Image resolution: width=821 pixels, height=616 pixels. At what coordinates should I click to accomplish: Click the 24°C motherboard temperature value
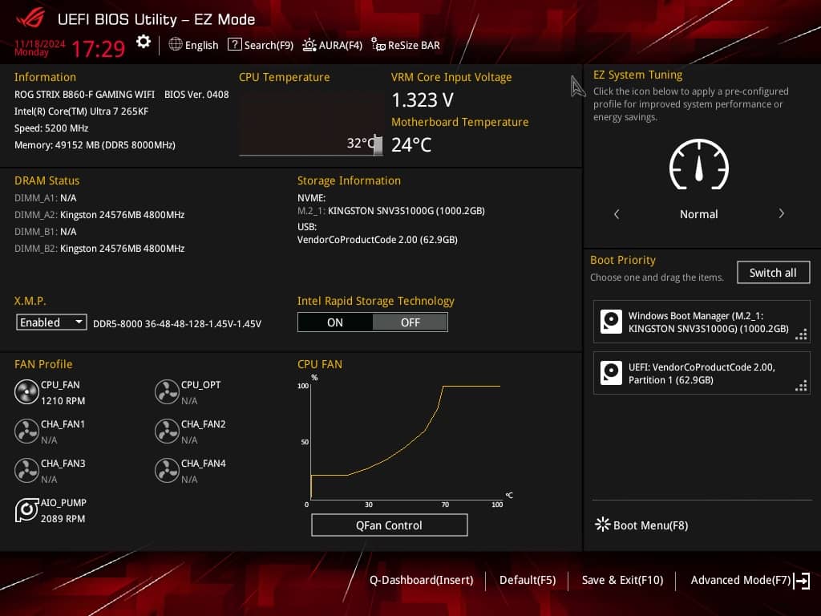411,144
